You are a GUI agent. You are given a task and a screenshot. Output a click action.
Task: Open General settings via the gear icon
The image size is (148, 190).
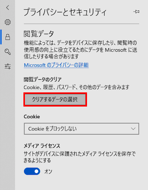tap(7, 22)
